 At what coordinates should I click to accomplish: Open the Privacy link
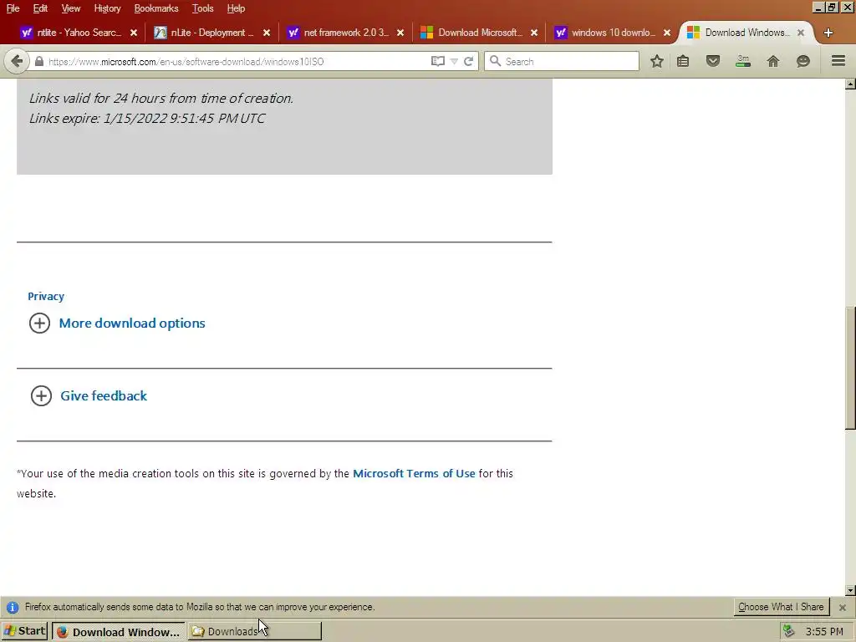[46, 297]
